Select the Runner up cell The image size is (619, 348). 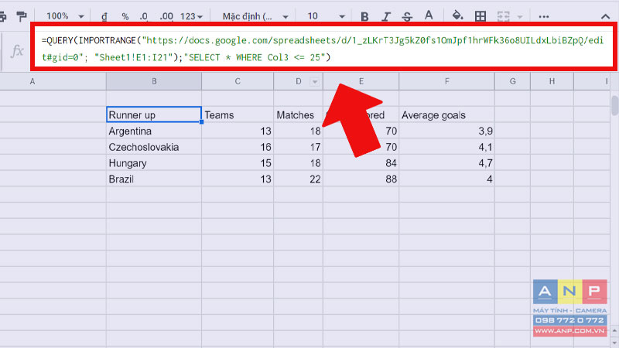[154, 114]
